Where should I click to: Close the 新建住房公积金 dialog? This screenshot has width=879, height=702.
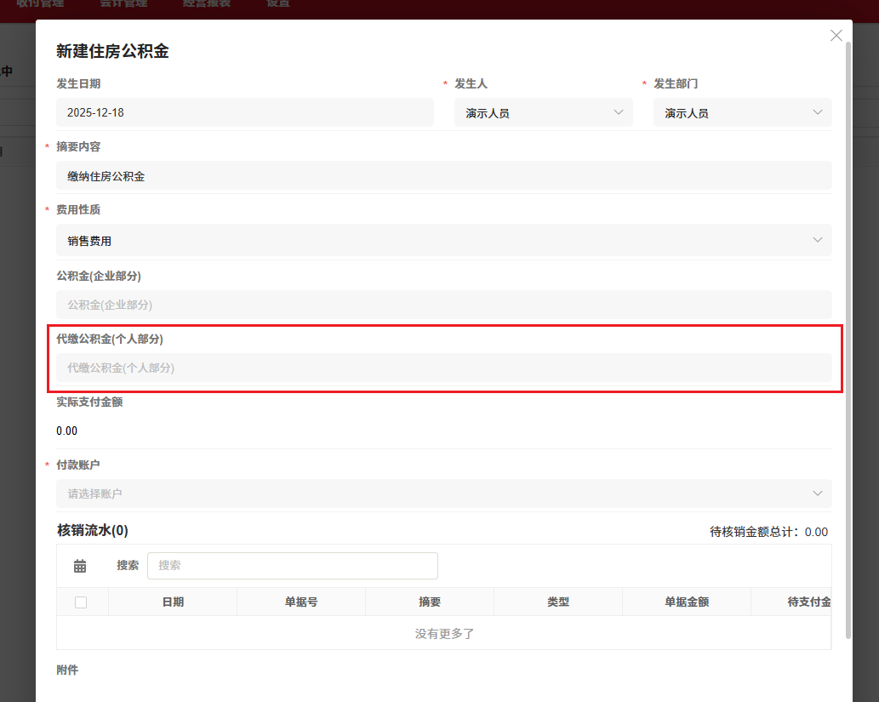(836, 35)
